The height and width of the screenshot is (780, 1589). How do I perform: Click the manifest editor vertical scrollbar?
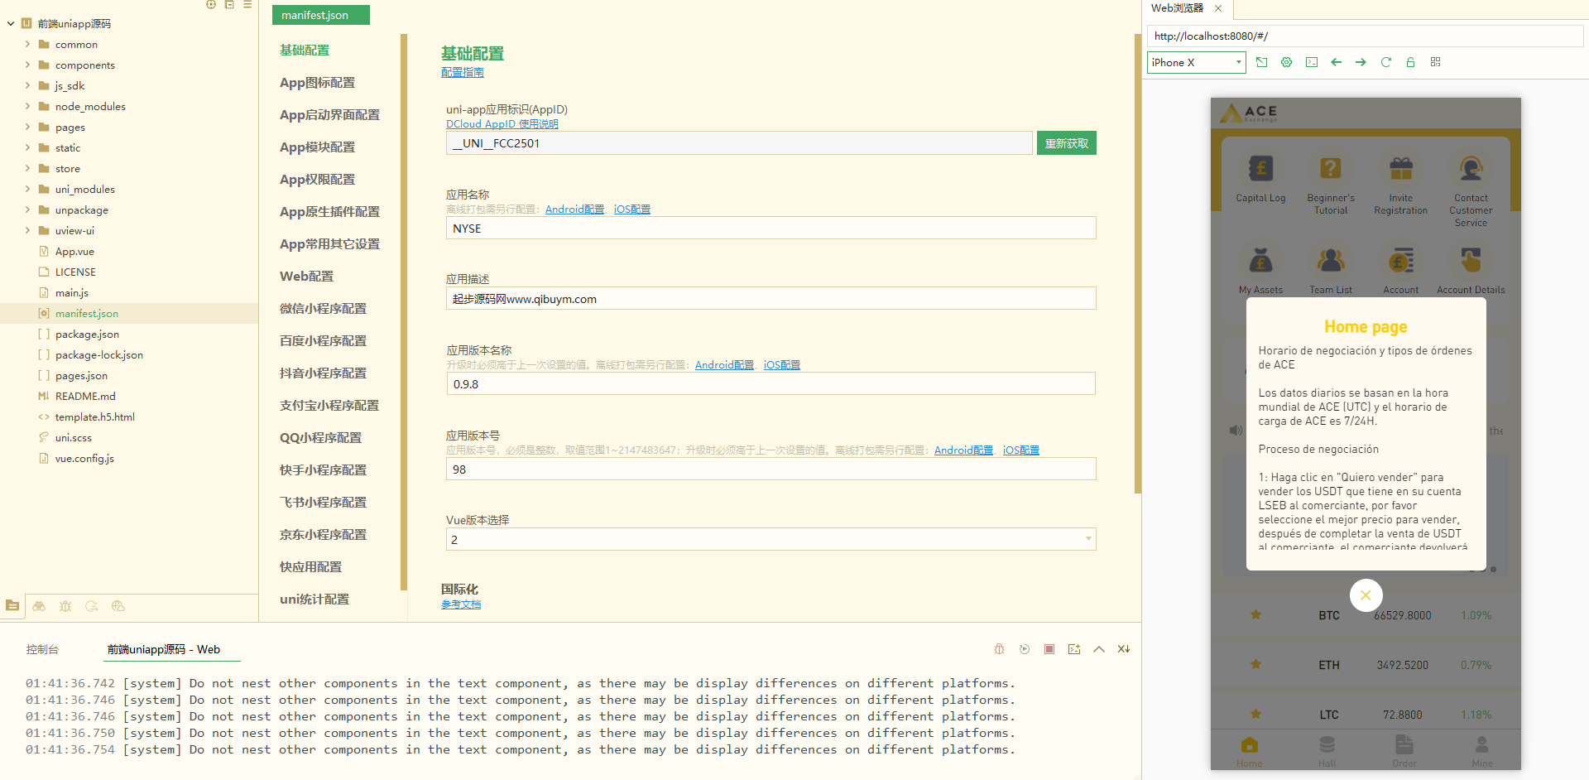pyautogui.click(x=1137, y=265)
